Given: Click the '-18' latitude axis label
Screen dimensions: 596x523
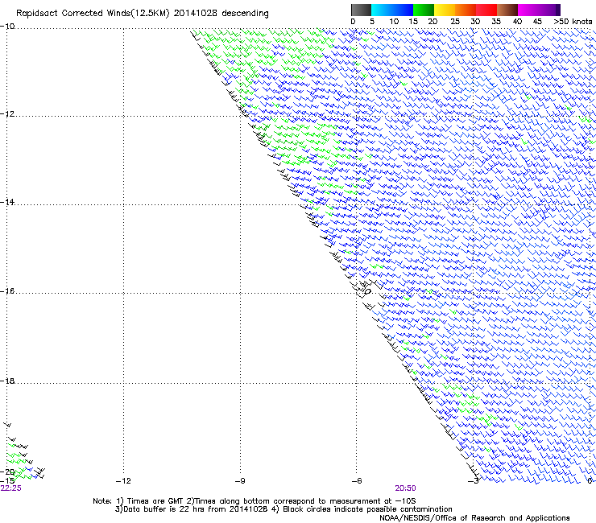Looking at the screenshot, I should (7, 381).
